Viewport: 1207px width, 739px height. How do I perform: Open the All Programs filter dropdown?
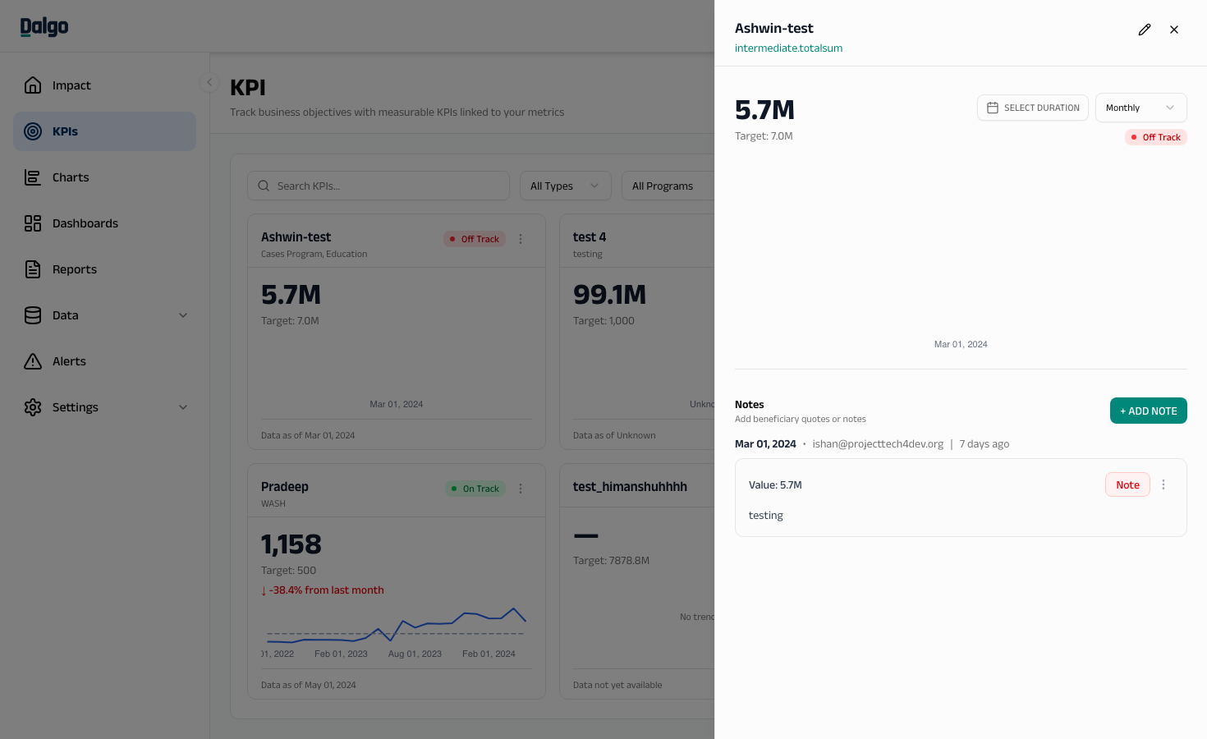pyautogui.click(x=668, y=186)
